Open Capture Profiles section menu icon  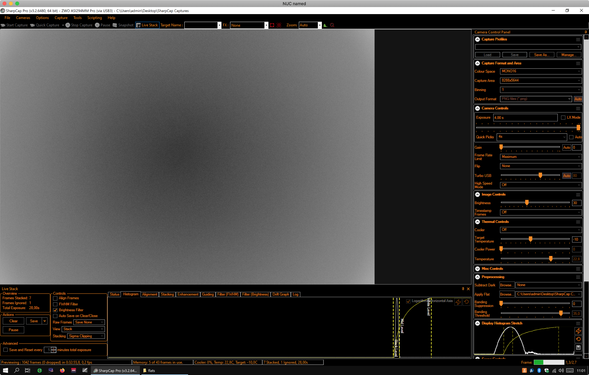(578, 39)
